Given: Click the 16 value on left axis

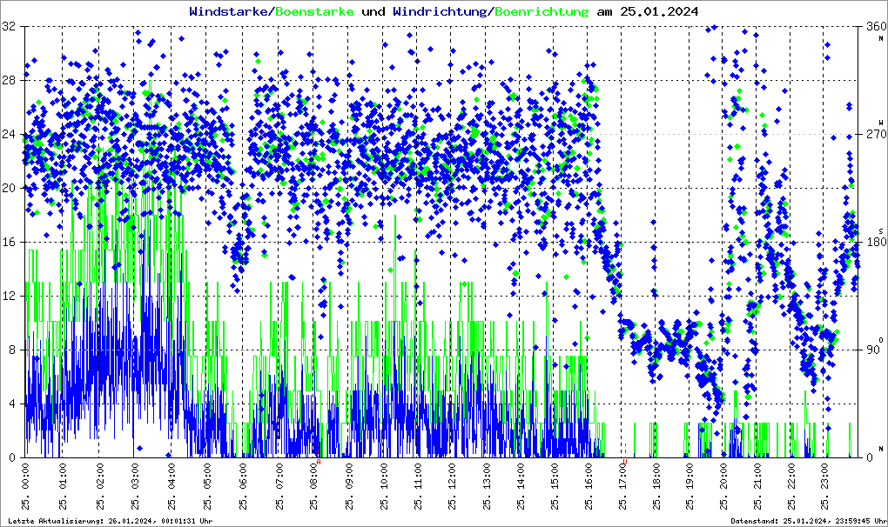Looking at the screenshot, I should (x=9, y=242).
